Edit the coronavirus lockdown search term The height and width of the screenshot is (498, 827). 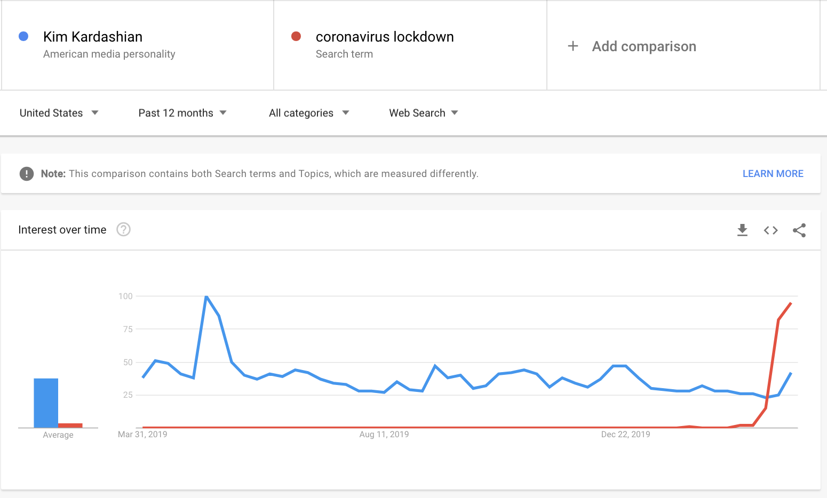click(384, 37)
